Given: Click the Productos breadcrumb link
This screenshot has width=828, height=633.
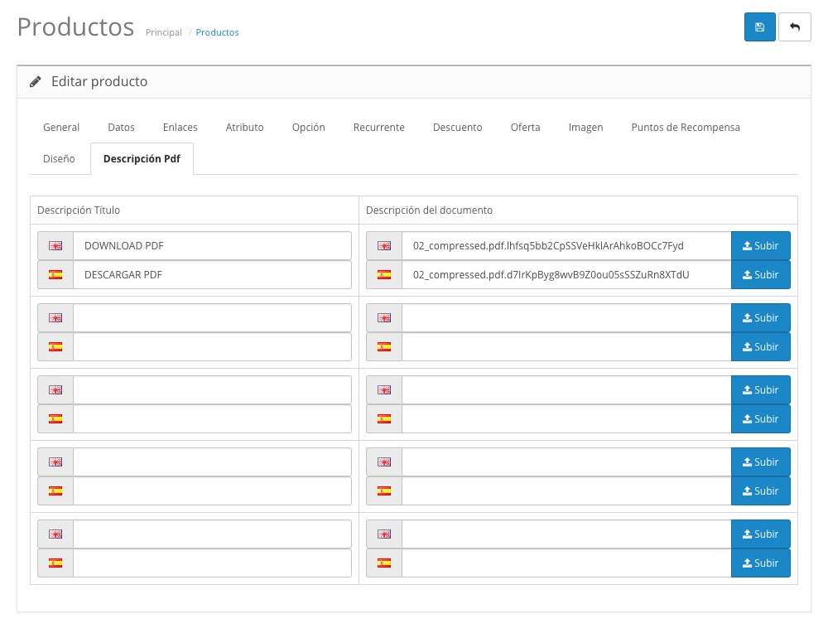Looking at the screenshot, I should click(217, 32).
